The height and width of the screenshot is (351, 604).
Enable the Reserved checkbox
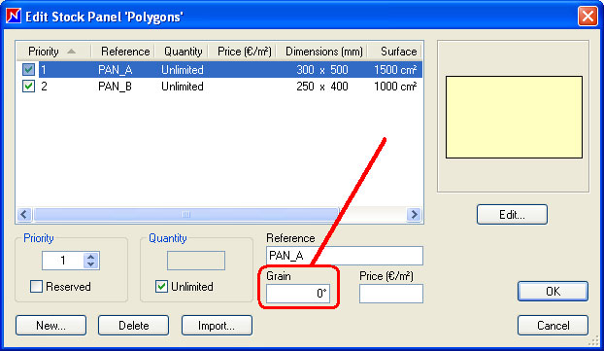click(36, 287)
